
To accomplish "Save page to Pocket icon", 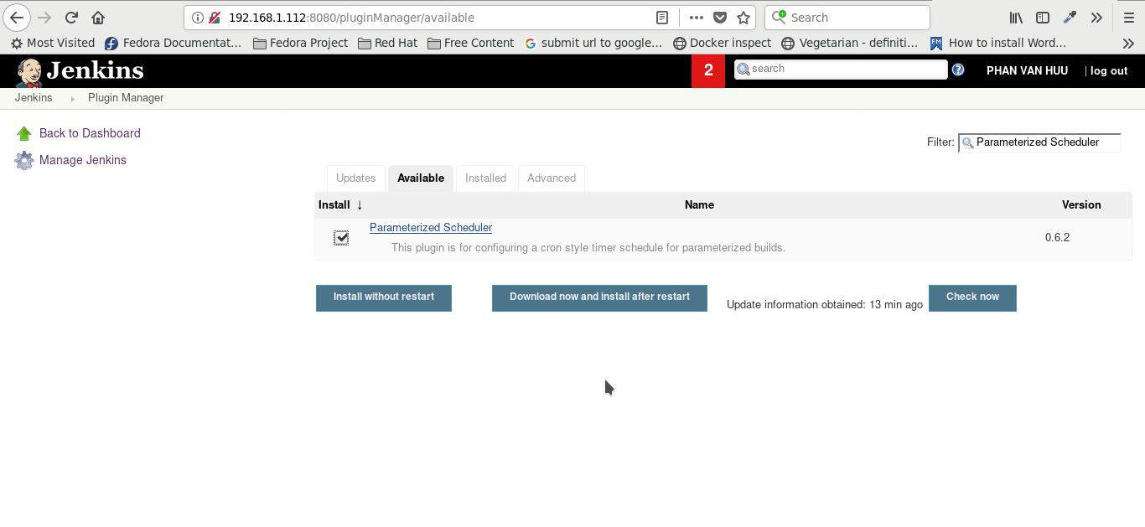I will point(720,18).
